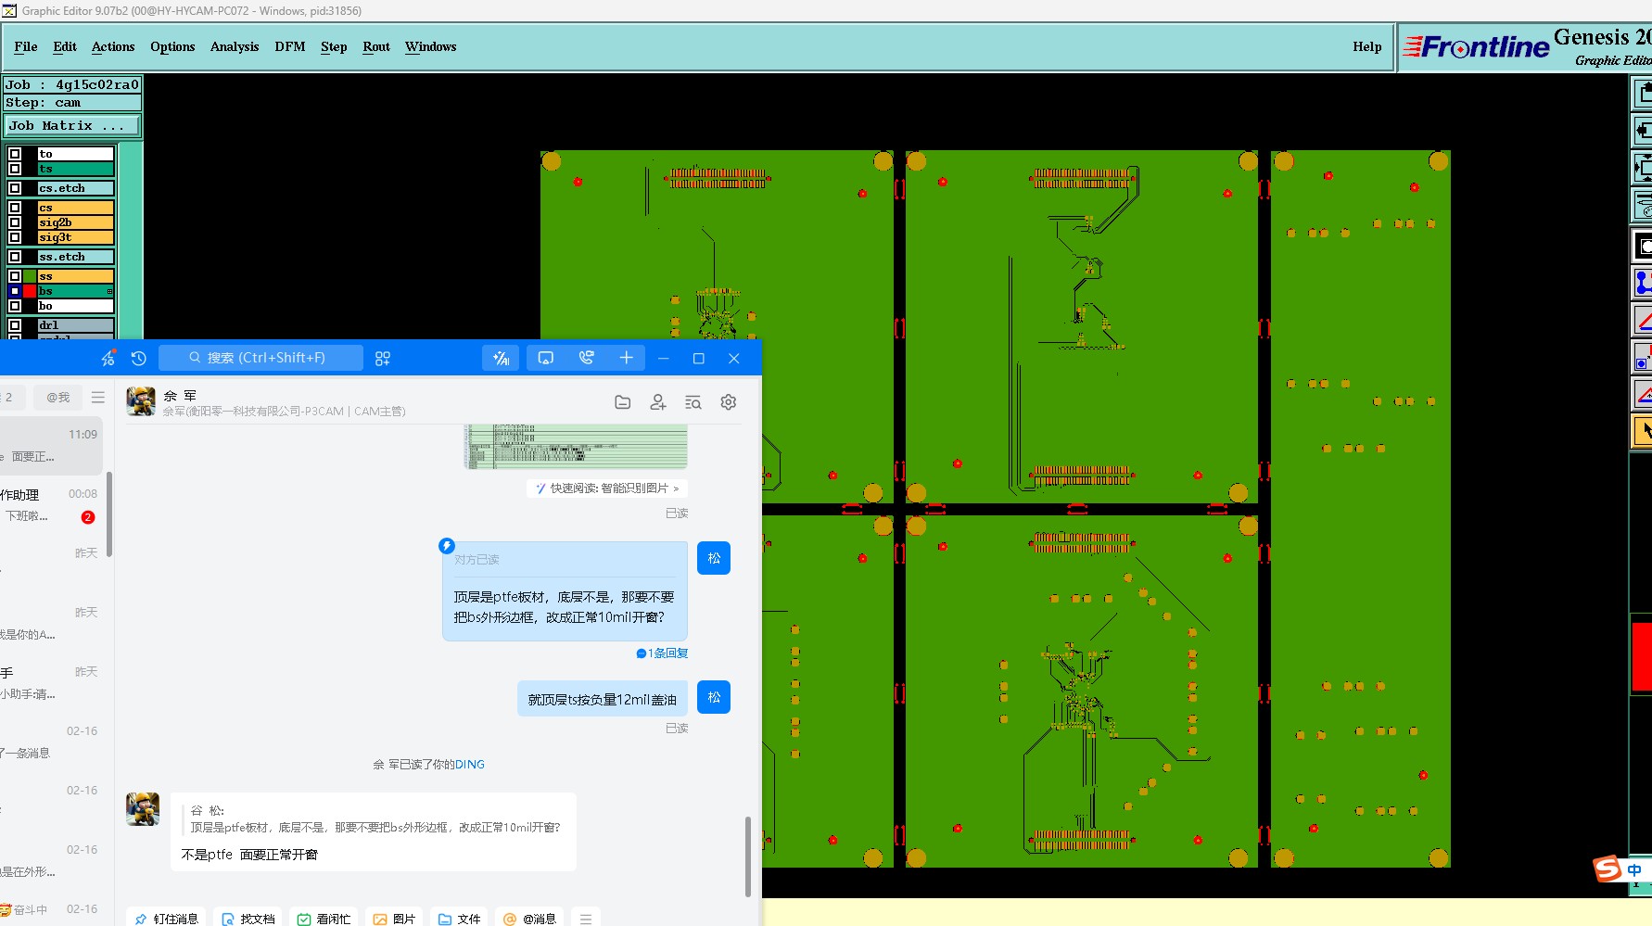Open the DFM menu
Viewport: 1652px width, 926px height.
(x=290, y=46)
